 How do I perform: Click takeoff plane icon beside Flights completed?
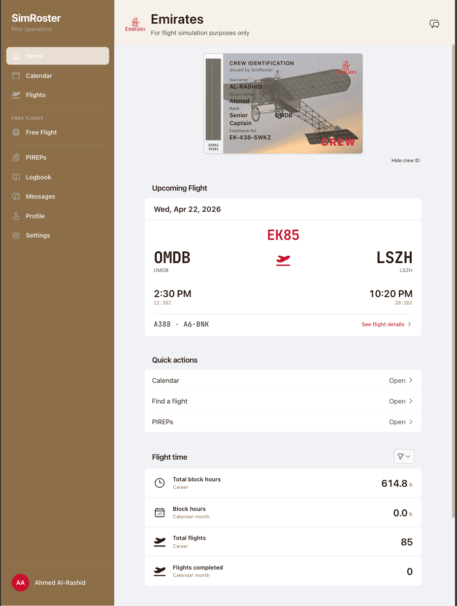click(160, 572)
